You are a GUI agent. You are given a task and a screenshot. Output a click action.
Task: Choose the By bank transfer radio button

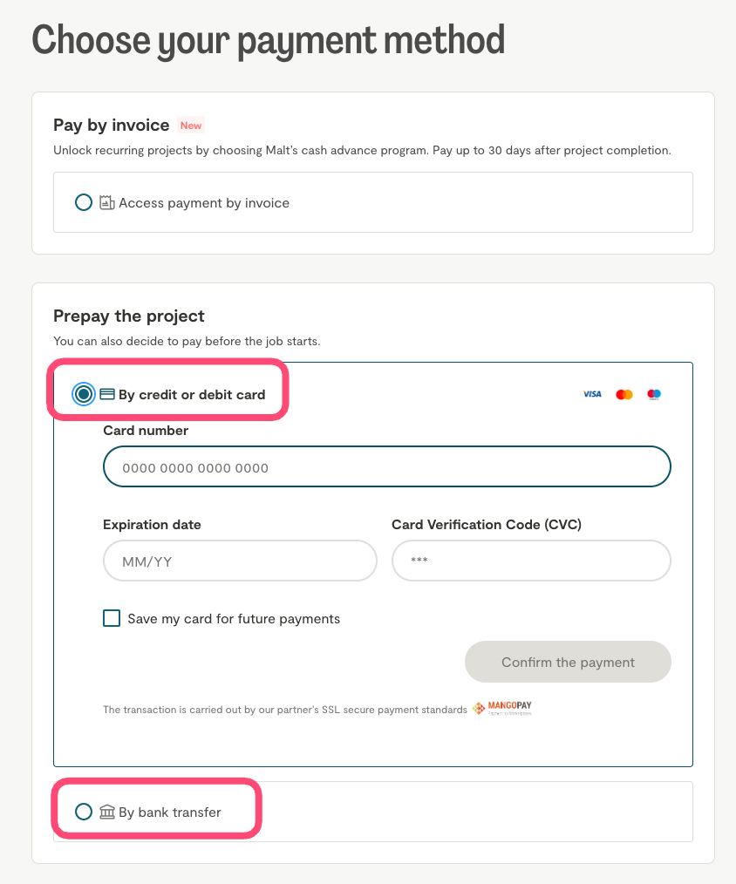pos(84,813)
